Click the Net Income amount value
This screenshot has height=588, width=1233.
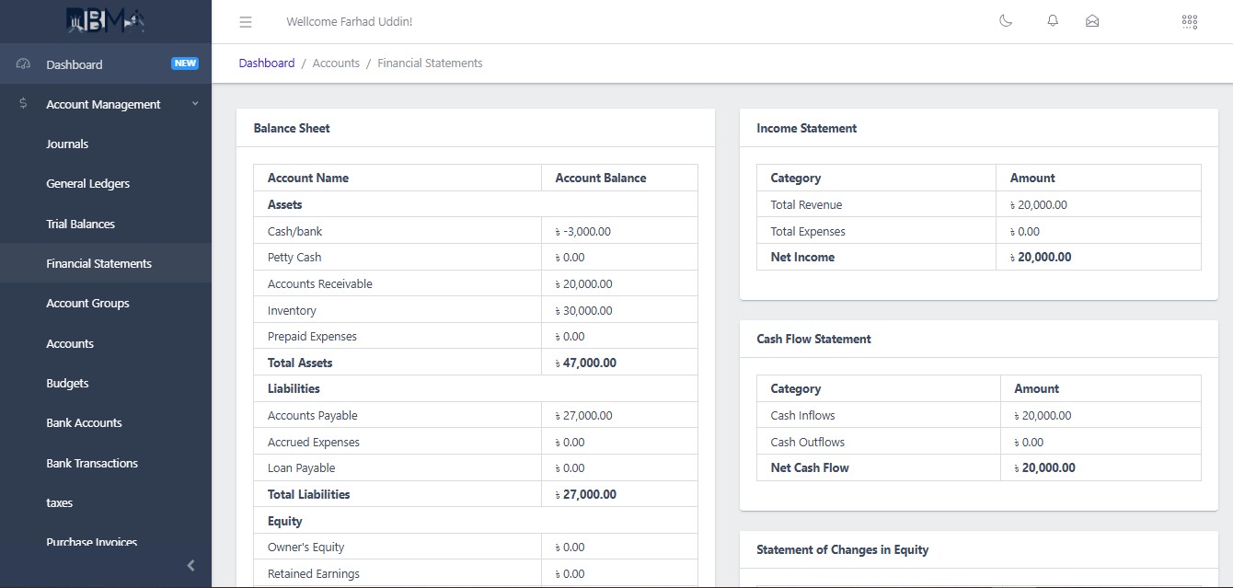1041,257
